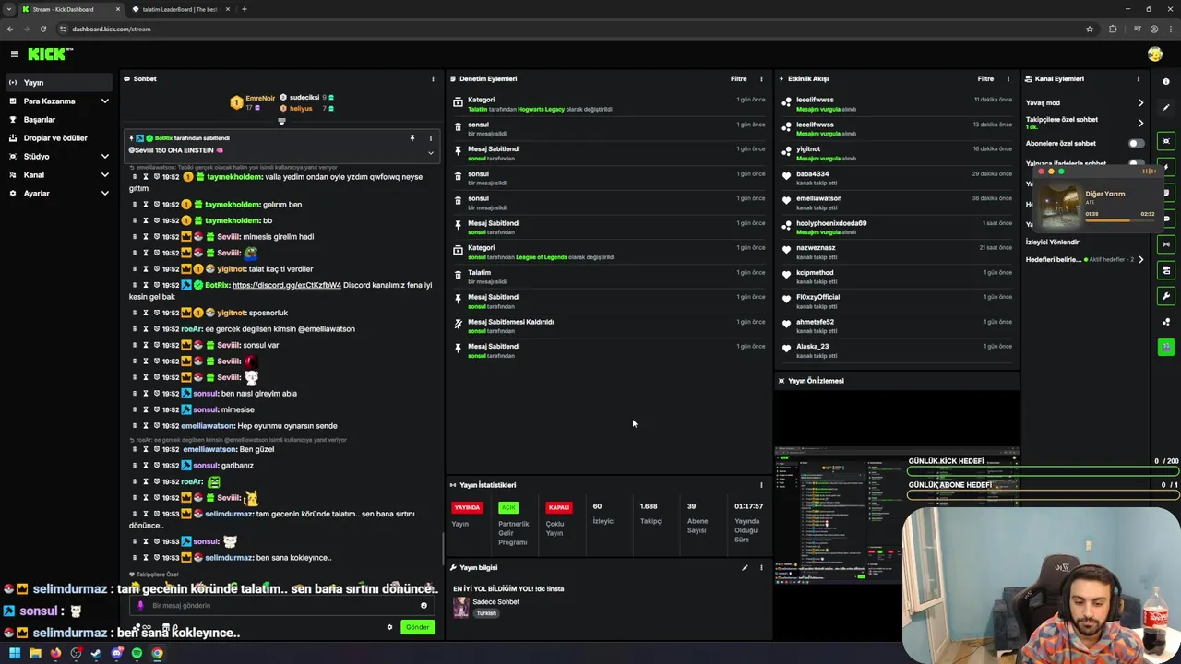Open Hedefleri belirle arrow
Screen dimensions: 1181x664
(1140, 260)
